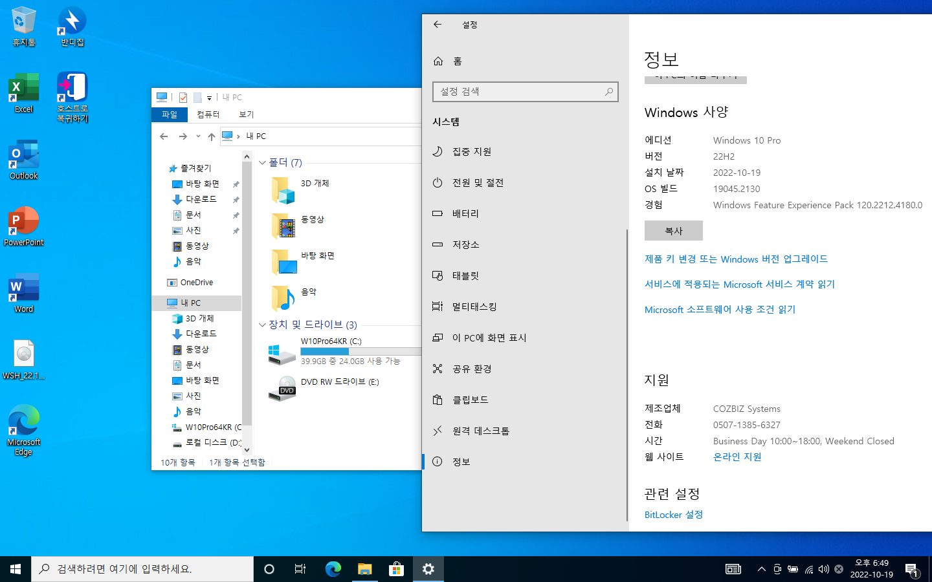Click the Explorer back navigation arrow
Viewport: 932px width, 582px height.
[x=164, y=136]
